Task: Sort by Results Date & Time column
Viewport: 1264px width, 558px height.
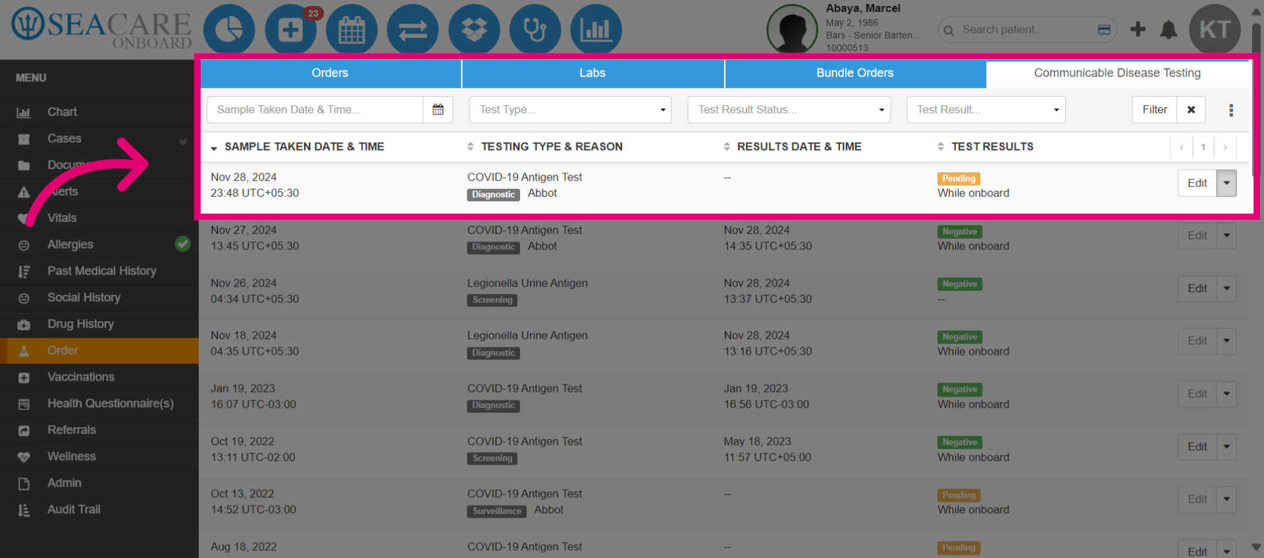Action: point(793,147)
